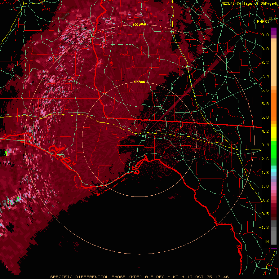Click the 2.6 color scale value
Image resolution: width=279 pixels, height=279 pixels.
265,159
